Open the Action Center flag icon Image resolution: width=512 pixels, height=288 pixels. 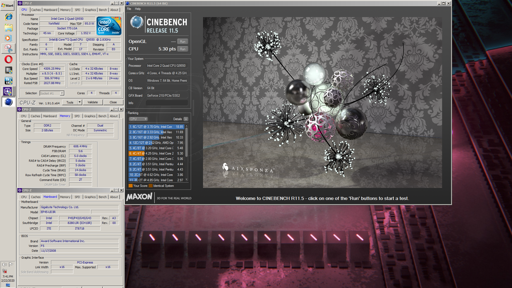(11, 265)
